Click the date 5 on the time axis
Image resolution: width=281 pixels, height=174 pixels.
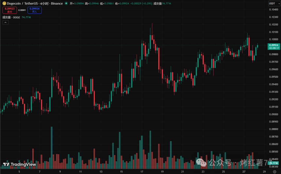(x=19, y=172)
